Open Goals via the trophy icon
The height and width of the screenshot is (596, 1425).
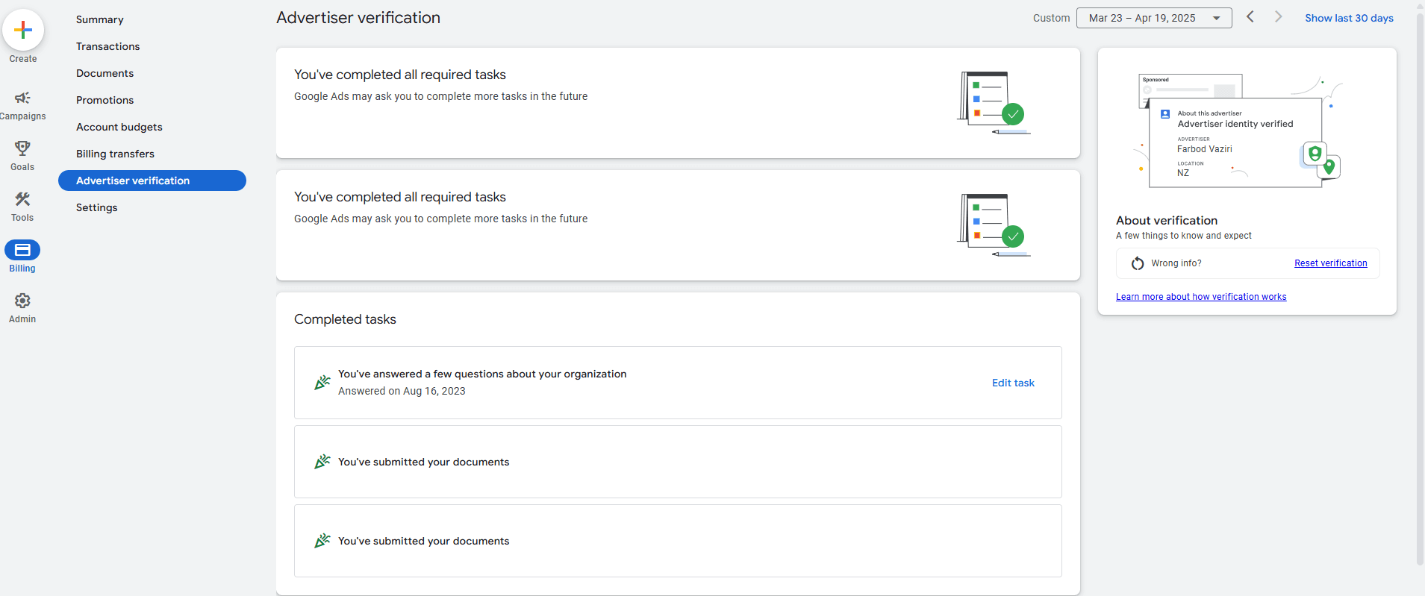tap(22, 148)
